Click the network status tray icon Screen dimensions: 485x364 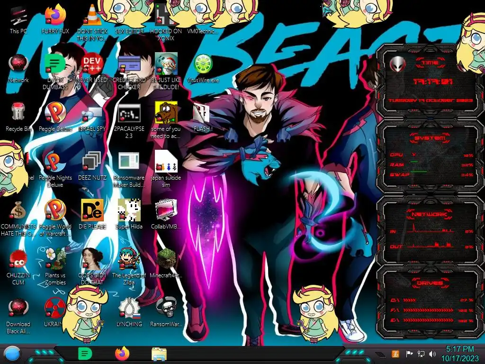421,354
